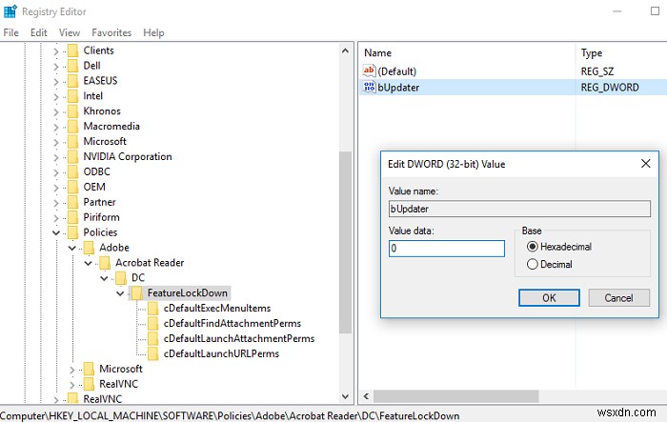Click the Partner folder icon

coord(73,203)
